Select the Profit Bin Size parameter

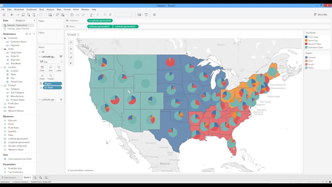coord(15,169)
